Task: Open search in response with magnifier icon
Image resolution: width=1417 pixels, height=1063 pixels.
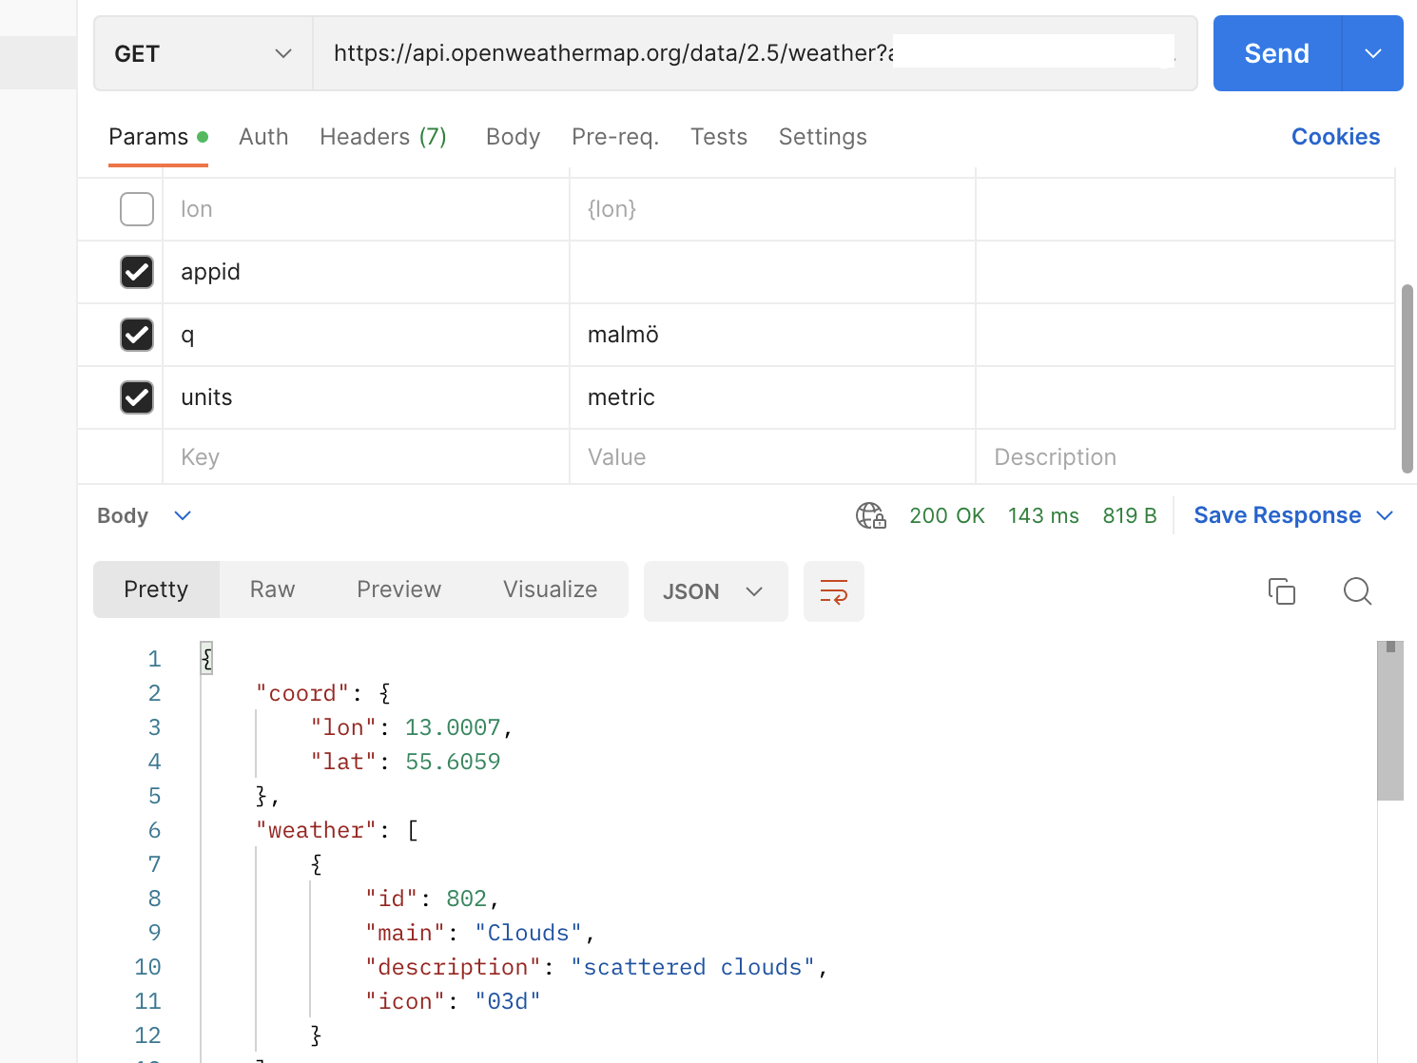Action: [1357, 591]
